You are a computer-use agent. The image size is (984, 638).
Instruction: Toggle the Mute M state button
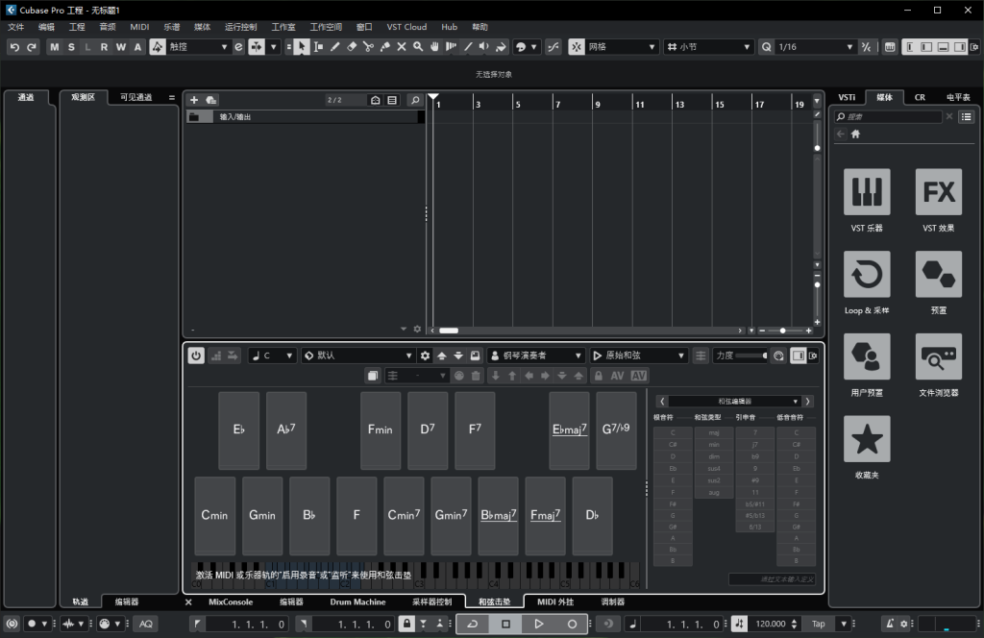pos(55,47)
